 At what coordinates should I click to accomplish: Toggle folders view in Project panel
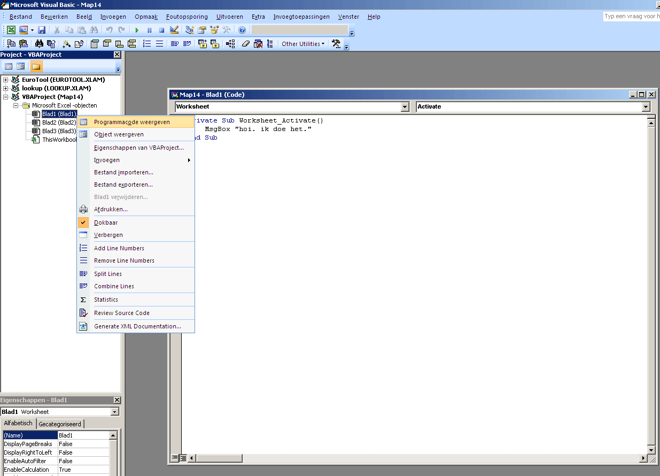(36, 66)
